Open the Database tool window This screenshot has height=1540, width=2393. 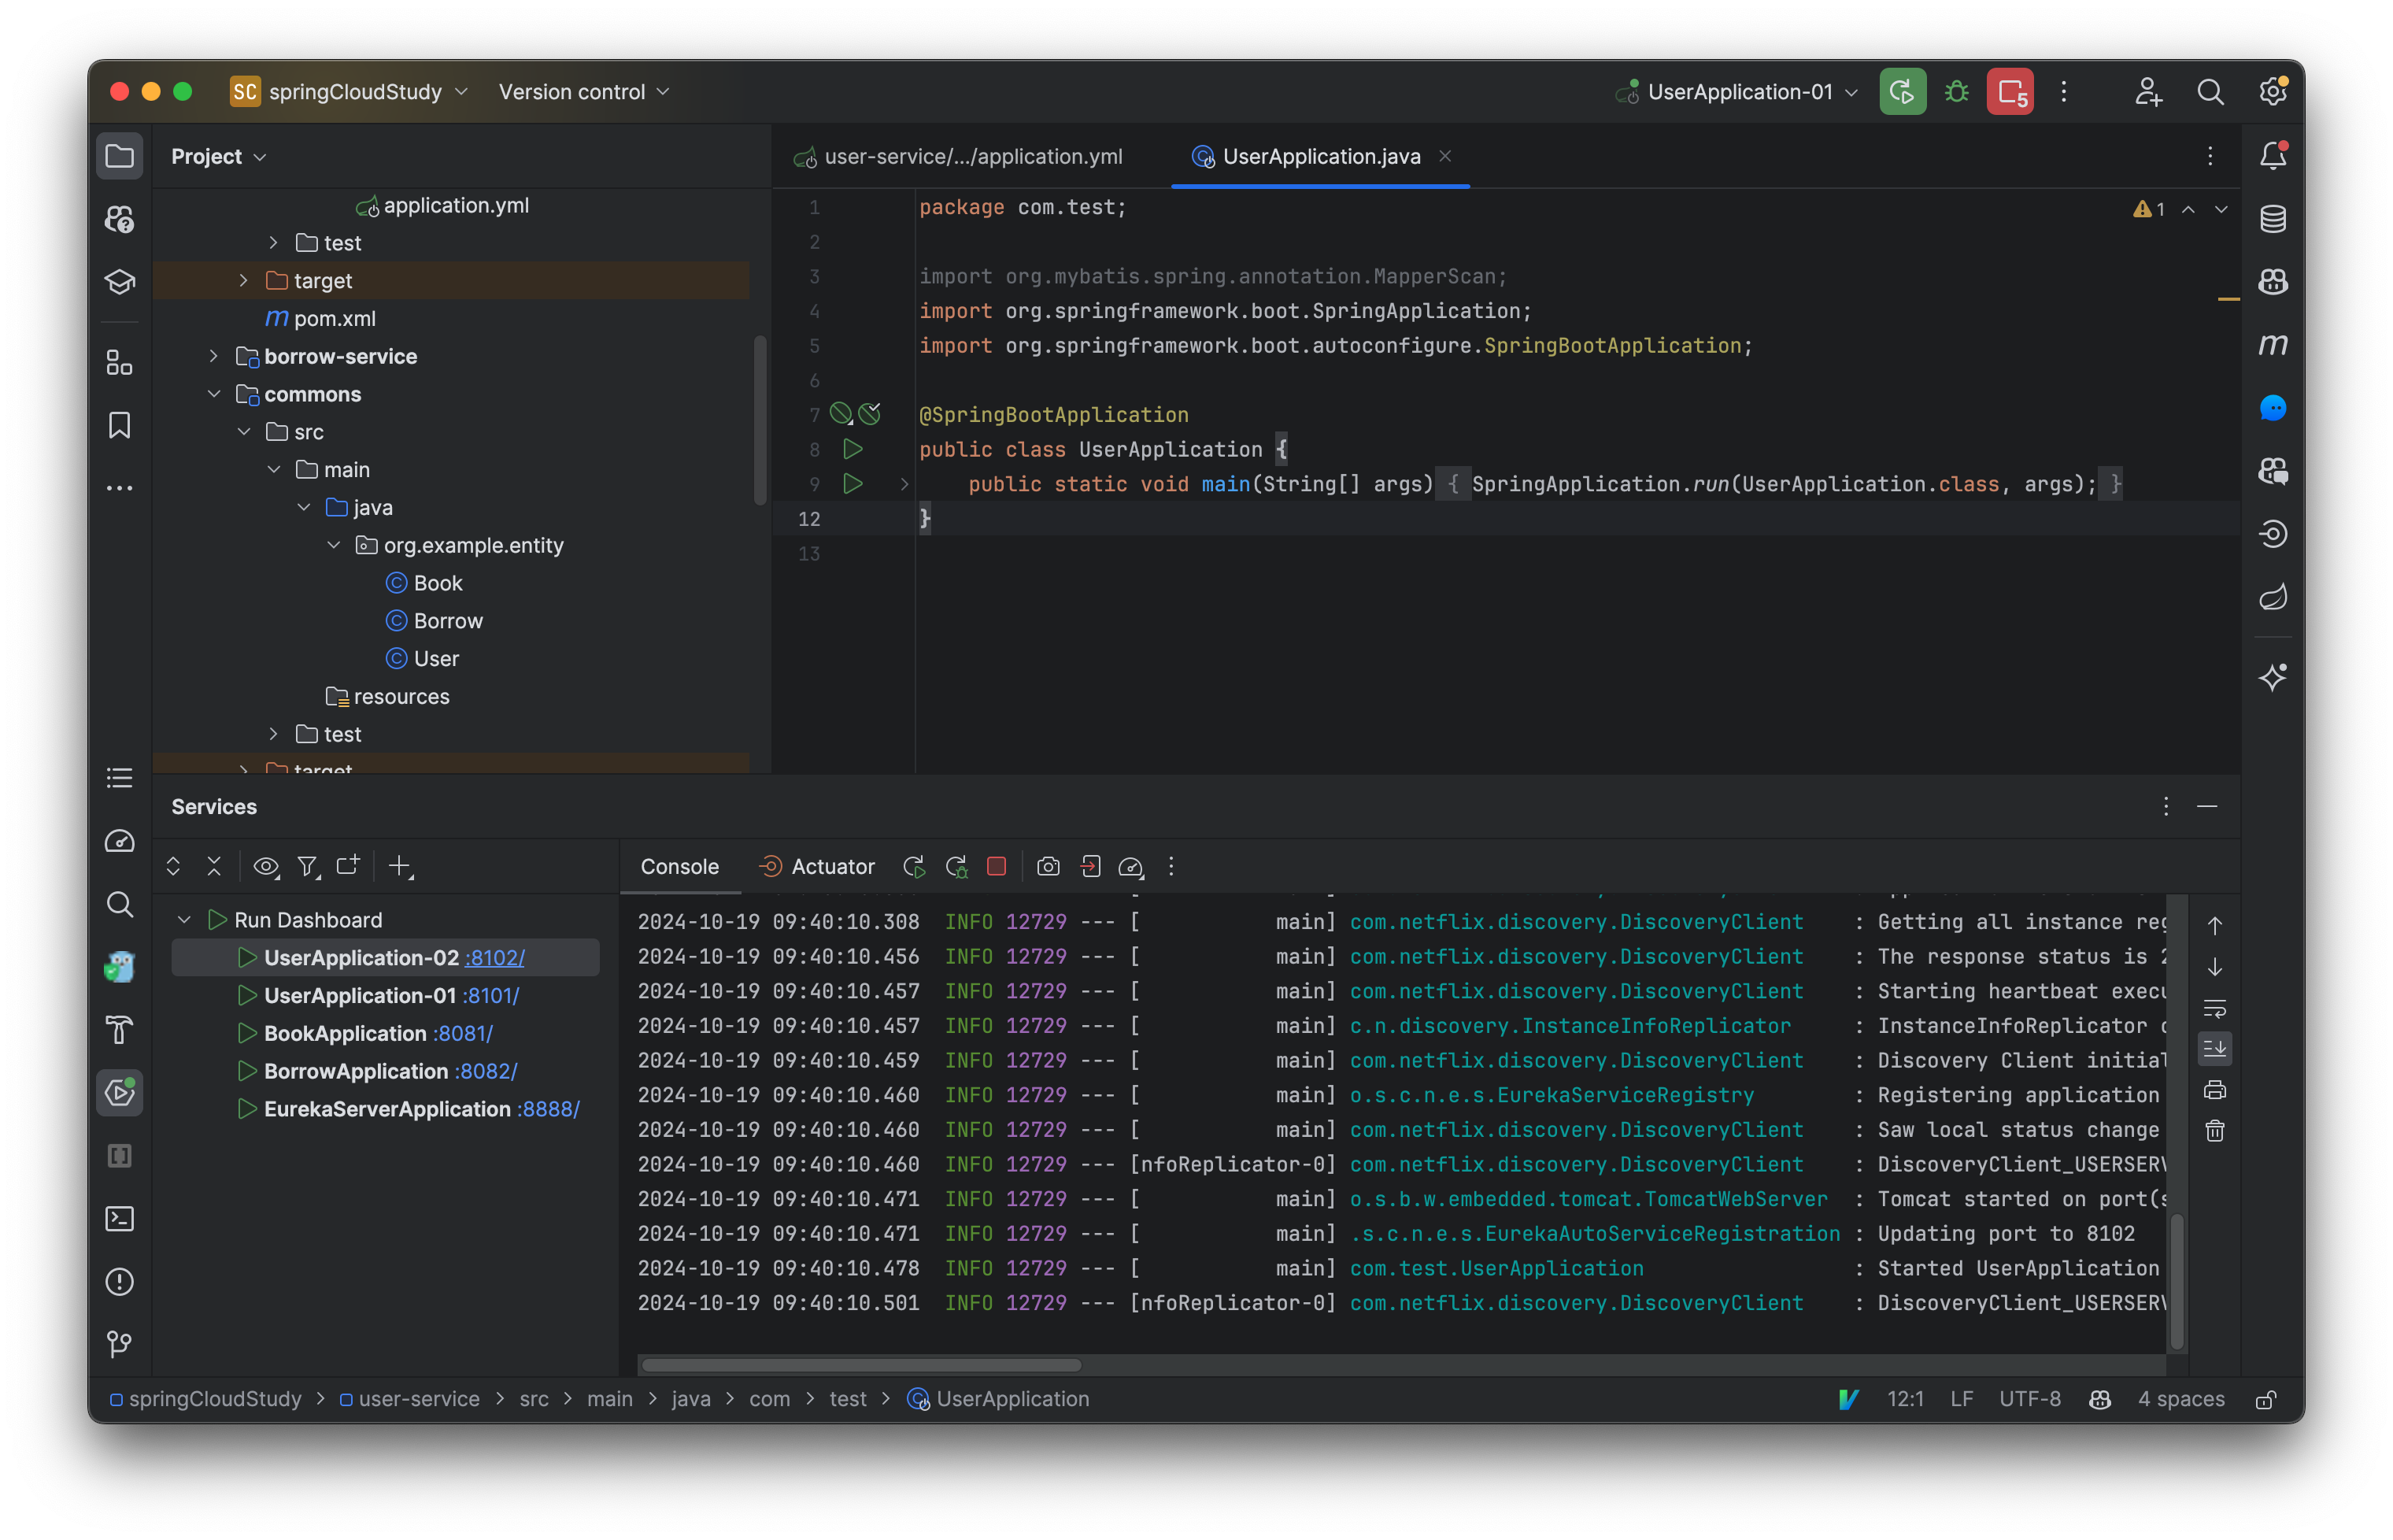[2273, 218]
